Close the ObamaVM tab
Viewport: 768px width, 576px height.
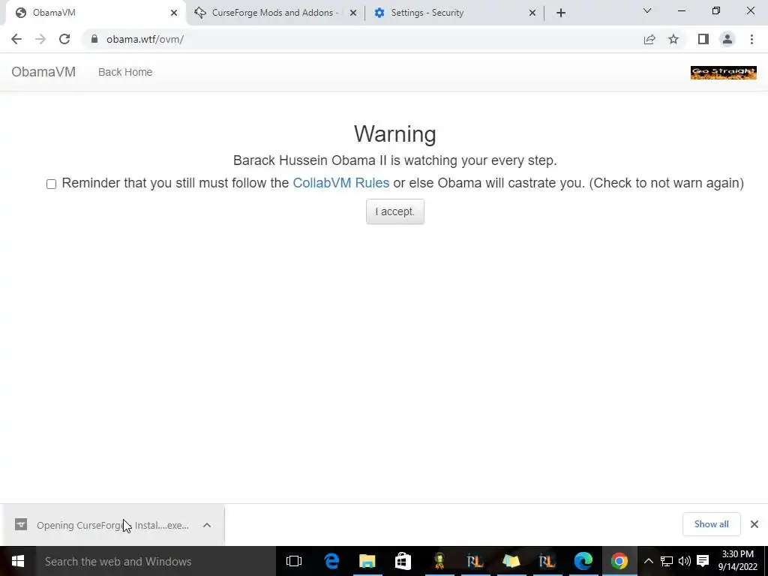[174, 13]
